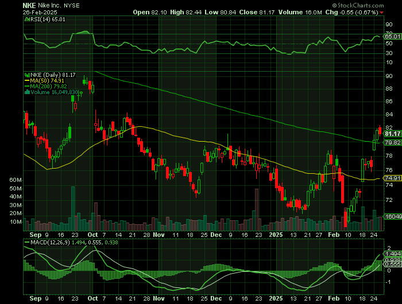Click the Low 80.84 value
This screenshot has width=402, height=304.
pos(220,12)
